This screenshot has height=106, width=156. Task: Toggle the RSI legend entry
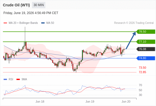click(x=8, y=79)
